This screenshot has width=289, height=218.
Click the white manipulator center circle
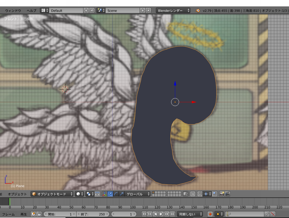click(175, 102)
